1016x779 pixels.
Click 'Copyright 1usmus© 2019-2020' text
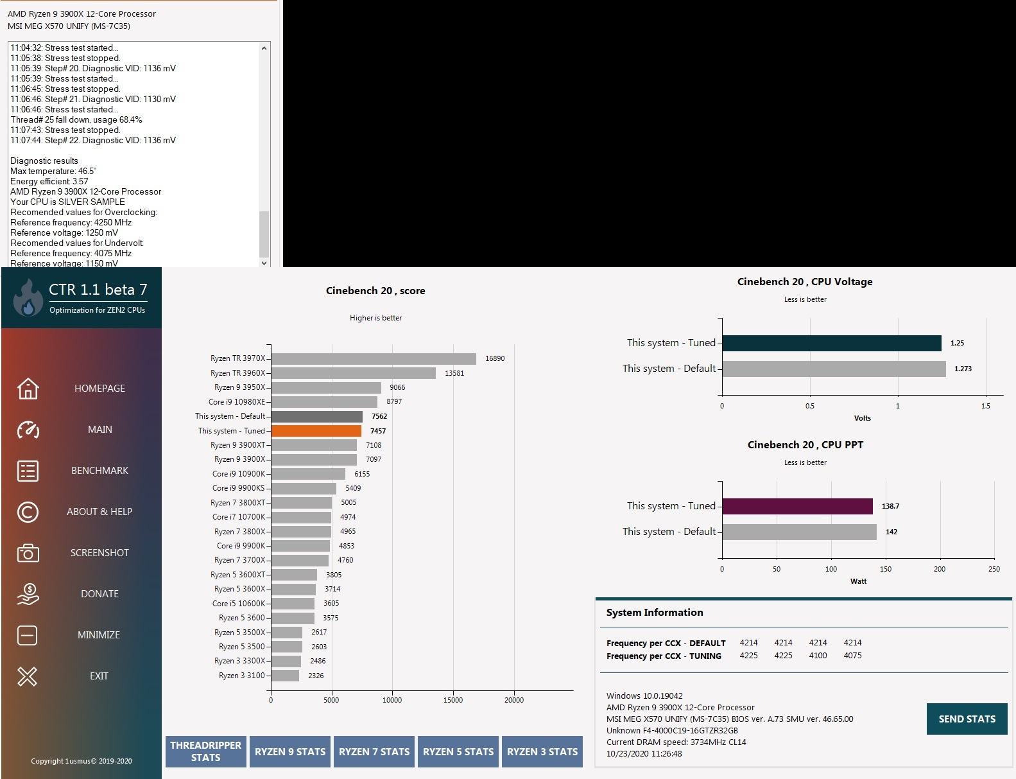(x=82, y=761)
